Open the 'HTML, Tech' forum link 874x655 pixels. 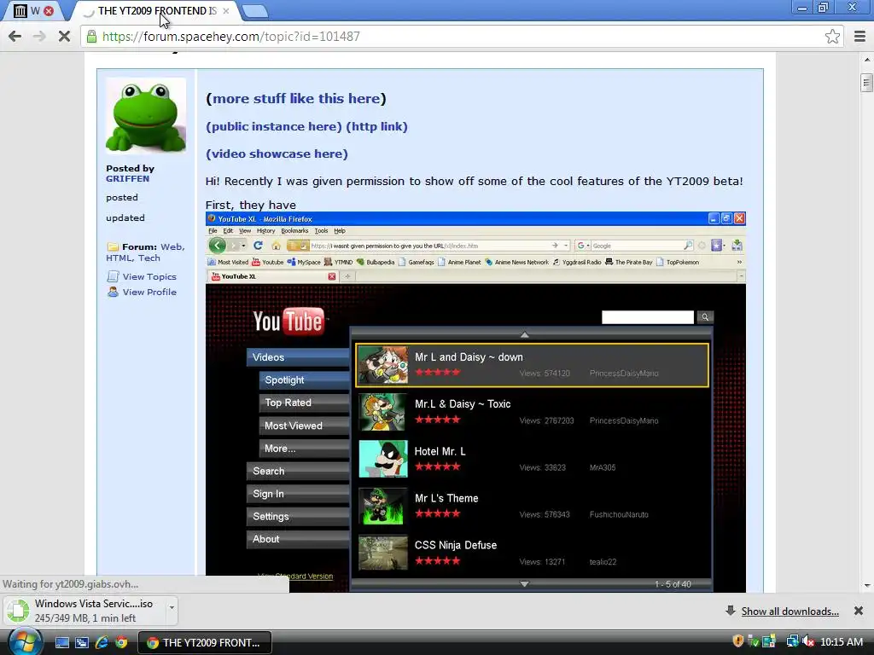point(133,258)
